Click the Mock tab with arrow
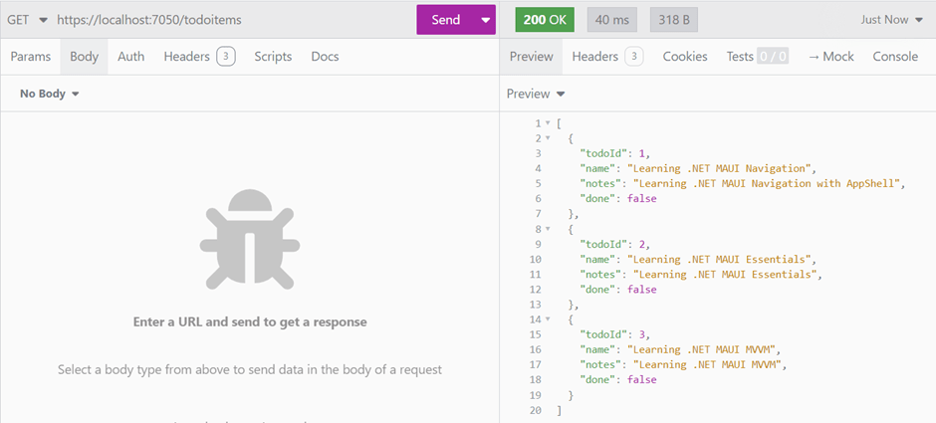 pos(830,57)
